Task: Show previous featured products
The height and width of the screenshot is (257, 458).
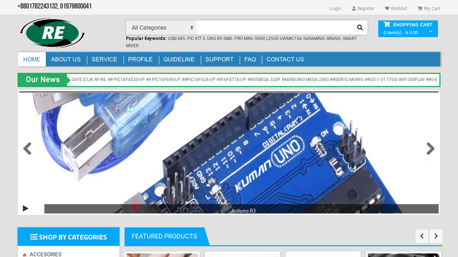Action: pyautogui.click(x=422, y=236)
